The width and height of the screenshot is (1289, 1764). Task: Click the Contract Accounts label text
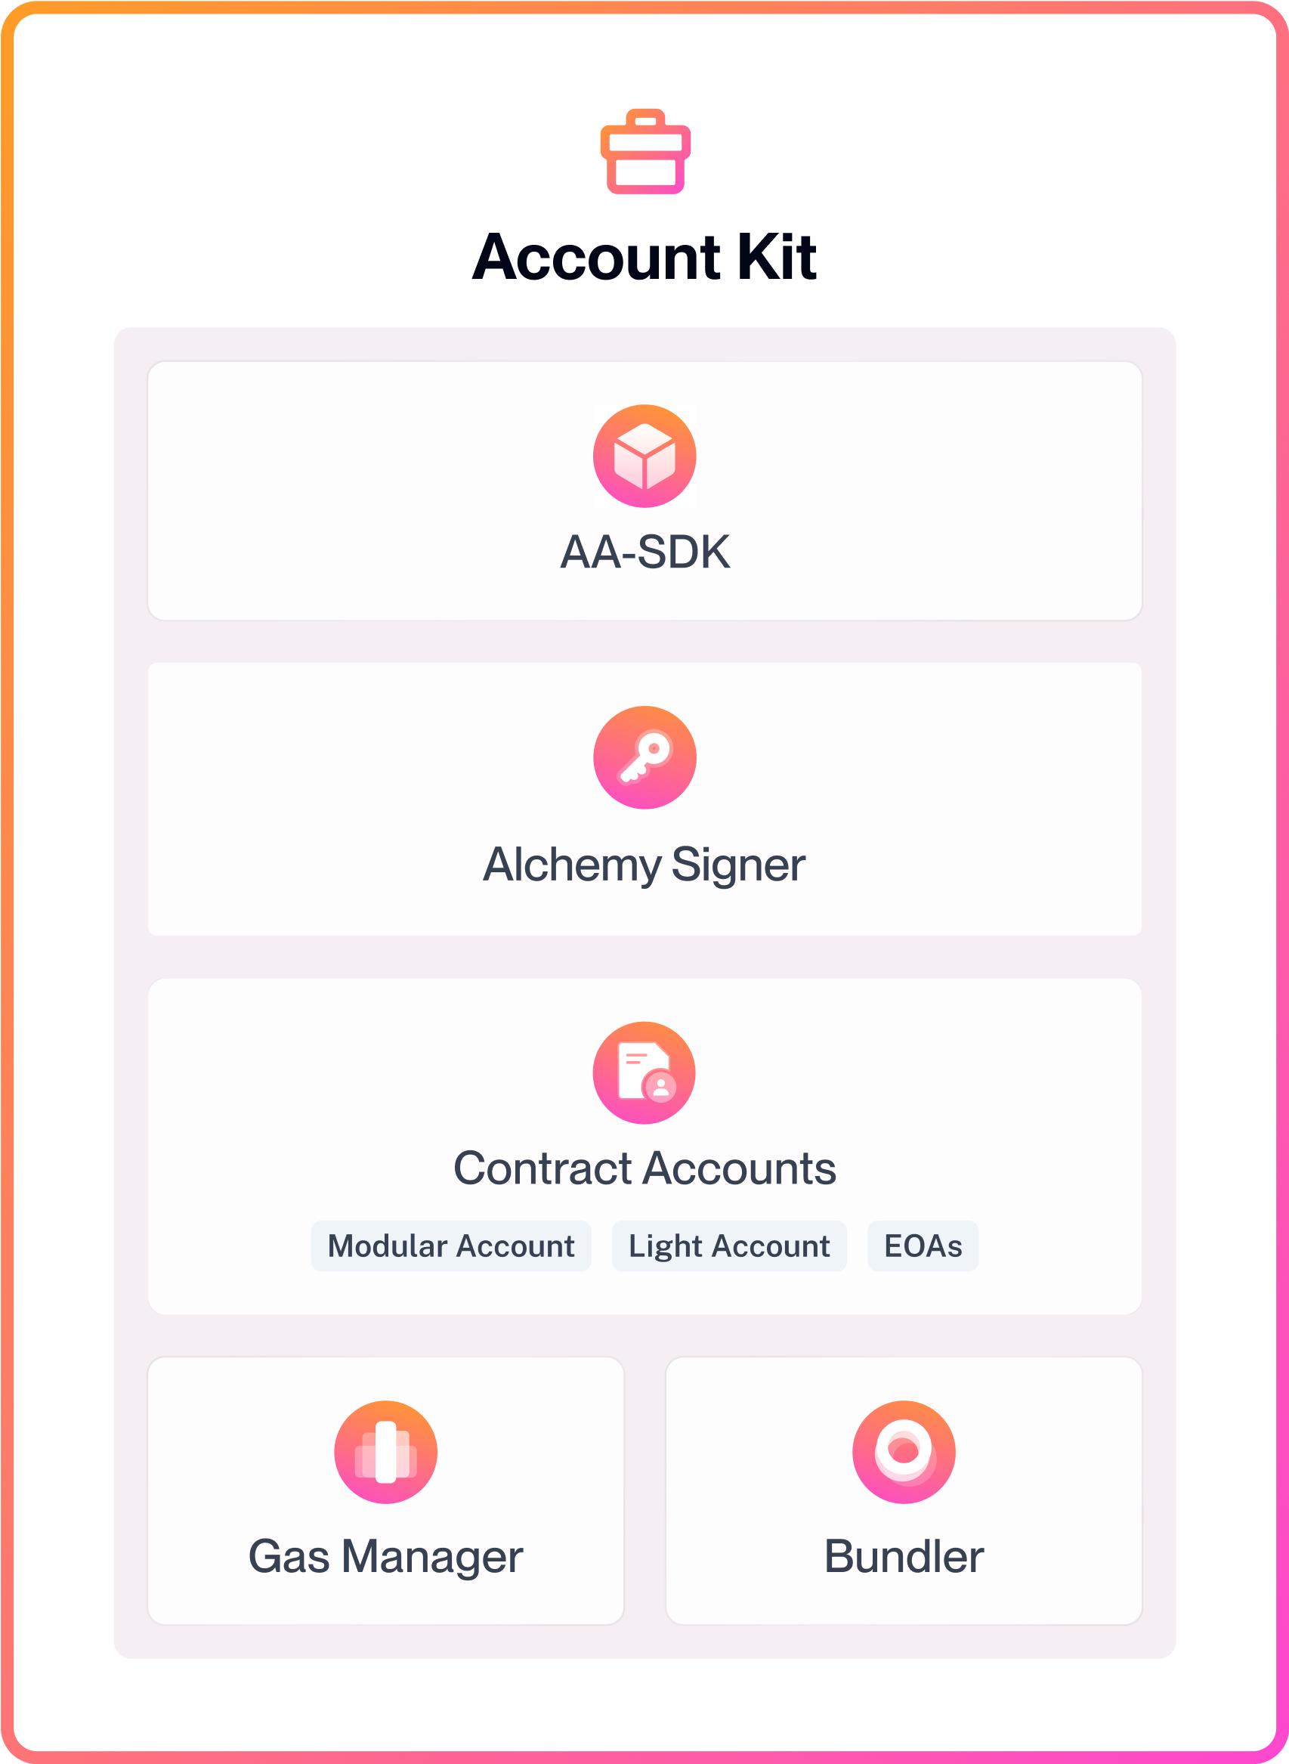coord(644,1168)
